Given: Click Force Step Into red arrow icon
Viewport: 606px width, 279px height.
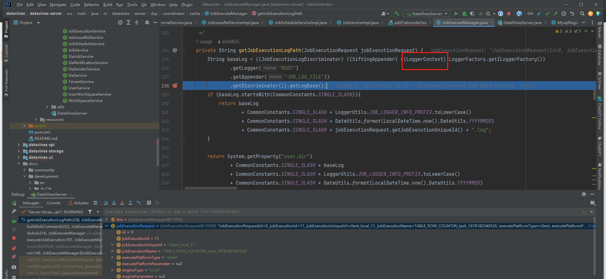Looking at the screenshot, I should 122,203.
